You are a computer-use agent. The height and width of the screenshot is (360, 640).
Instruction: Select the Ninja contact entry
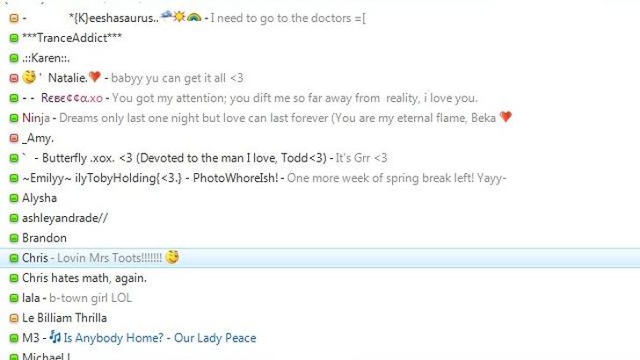coord(320,119)
